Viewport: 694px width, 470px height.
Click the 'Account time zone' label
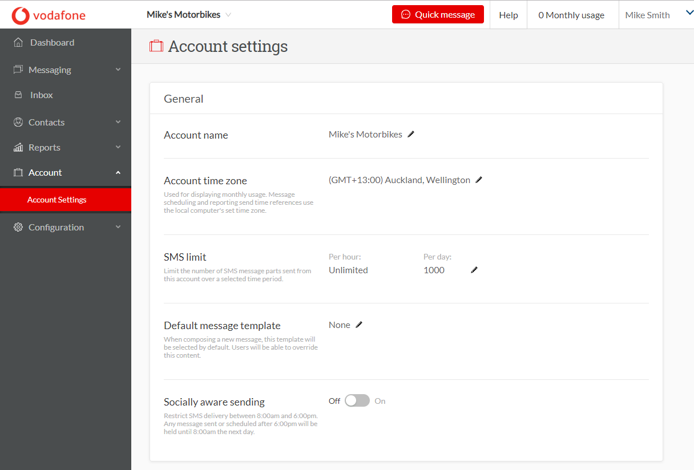(x=205, y=181)
